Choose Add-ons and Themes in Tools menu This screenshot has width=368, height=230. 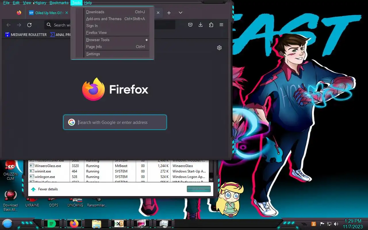click(117, 19)
